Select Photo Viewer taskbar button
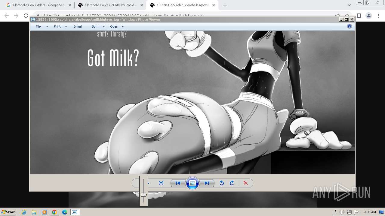Image resolution: width=385 pixels, height=216 pixels. click(x=75, y=212)
